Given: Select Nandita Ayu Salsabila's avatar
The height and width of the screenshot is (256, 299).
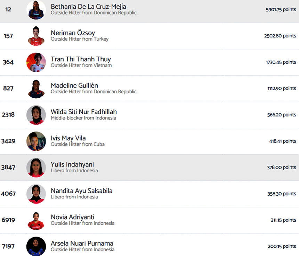Looking at the screenshot, I should pyautogui.click(x=36, y=194).
